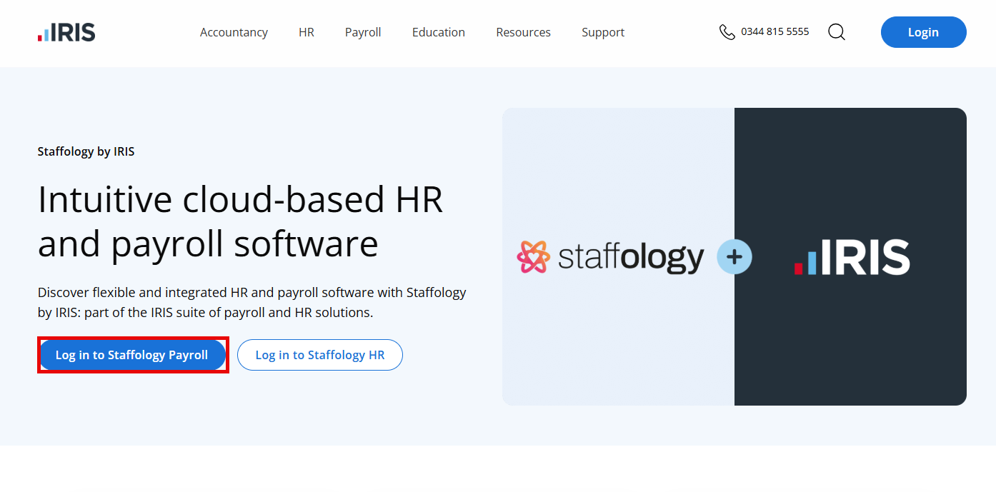Open the search magnifier icon
Image resolution: width=996 pixels, height=492 pixels.
coord(837,32)
